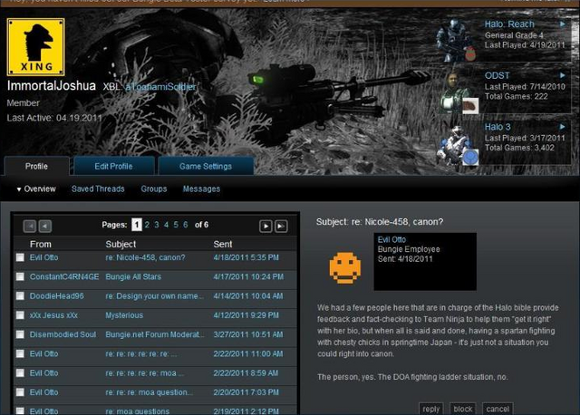Go to messages page 3
This screenshot has width=580, height=415.
click(x=157, y=225)
